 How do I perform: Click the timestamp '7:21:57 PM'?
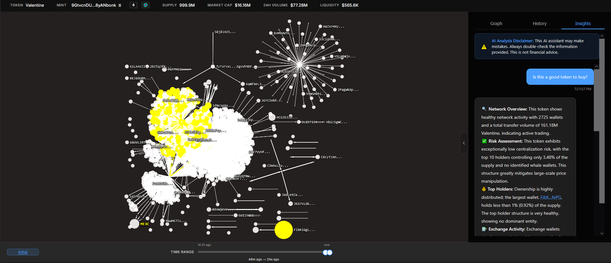point(583,89)
